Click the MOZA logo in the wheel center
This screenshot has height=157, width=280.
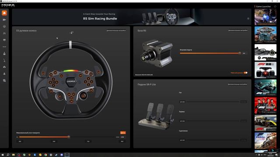pos(71,82)
